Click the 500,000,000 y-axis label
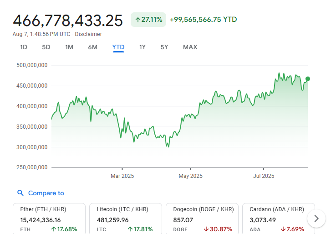The height and width of the screenshot is (234, 331). [32, 65]
